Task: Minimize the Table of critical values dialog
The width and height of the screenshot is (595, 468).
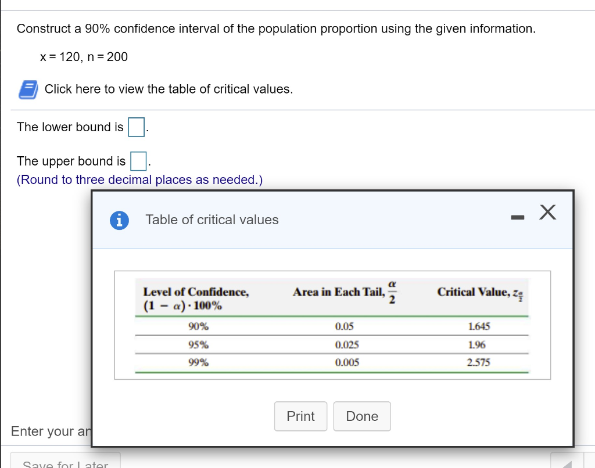Action: click(x=518, y=217)
